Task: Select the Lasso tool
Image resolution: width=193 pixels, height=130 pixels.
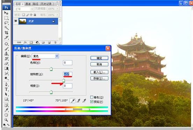Action: [6, 23]
